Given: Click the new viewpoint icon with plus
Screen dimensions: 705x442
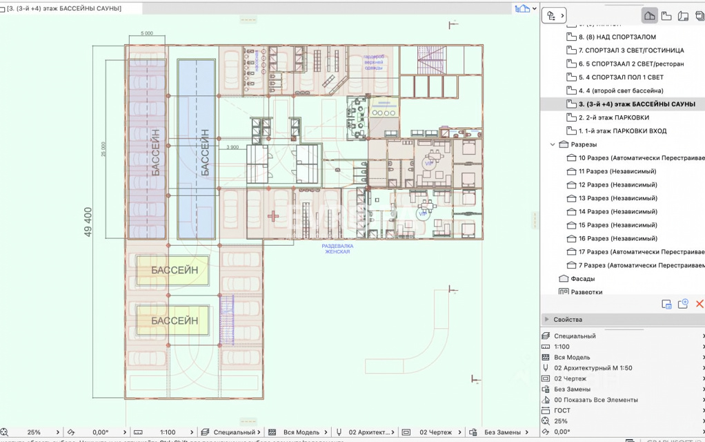Looking at the screenshot, I should [683, 304].
